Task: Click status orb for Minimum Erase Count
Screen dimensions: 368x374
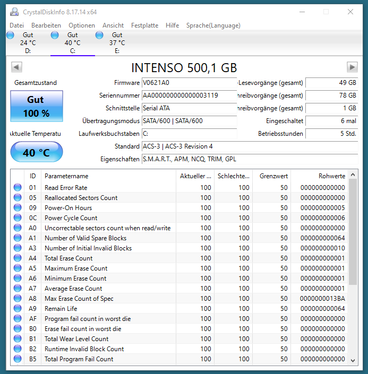Action: [18, 278]
